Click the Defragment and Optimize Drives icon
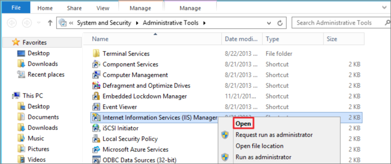Screen dimensions: 391x164 pos(96,86)
